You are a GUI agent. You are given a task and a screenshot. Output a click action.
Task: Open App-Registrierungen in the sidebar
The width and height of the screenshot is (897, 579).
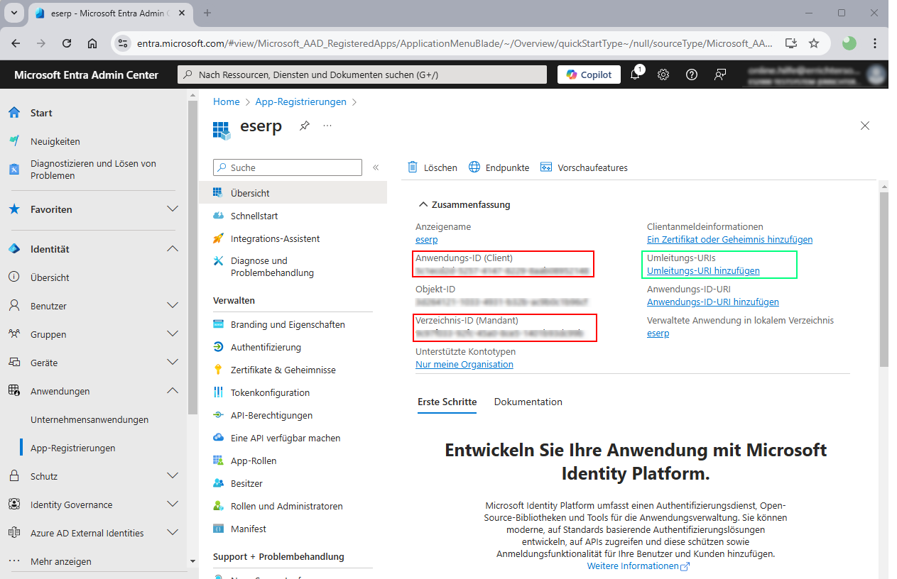coord(73,448)
